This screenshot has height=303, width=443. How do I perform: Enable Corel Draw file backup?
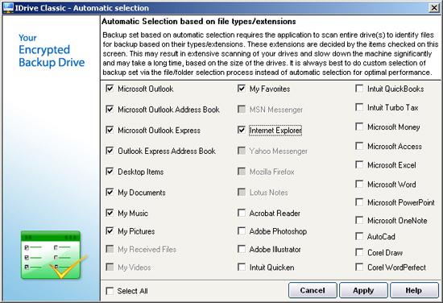click(x=359, y=252)
